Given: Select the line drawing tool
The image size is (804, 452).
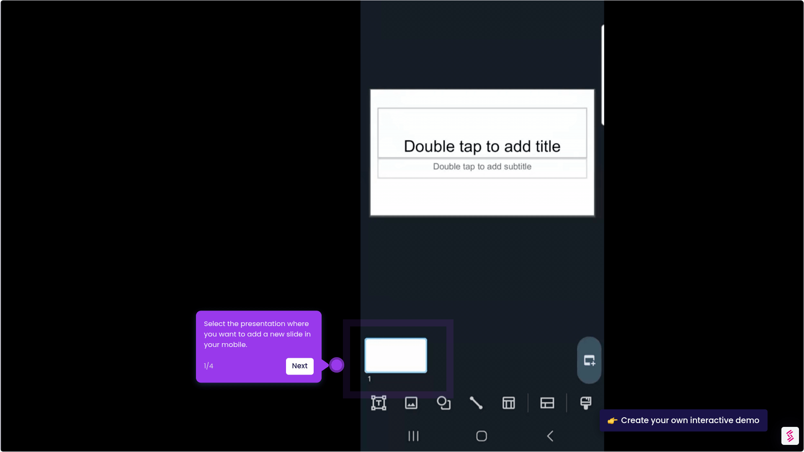Looking at the screenshot, I should [x=476, y=403].
